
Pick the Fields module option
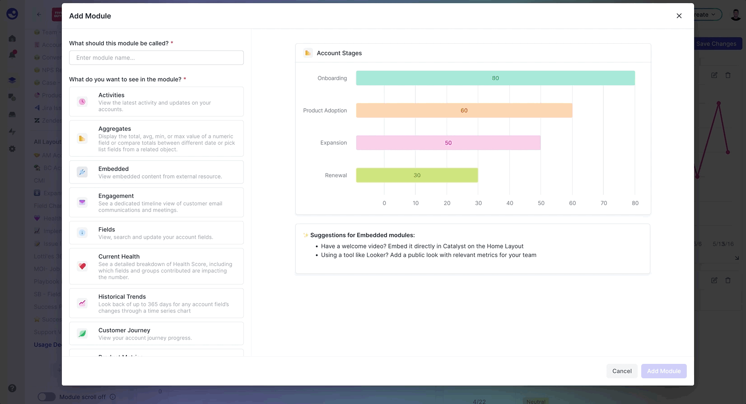point(156,233)
